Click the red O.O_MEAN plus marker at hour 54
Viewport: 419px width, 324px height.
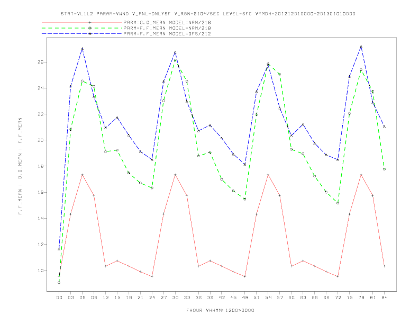pos(268,175)
